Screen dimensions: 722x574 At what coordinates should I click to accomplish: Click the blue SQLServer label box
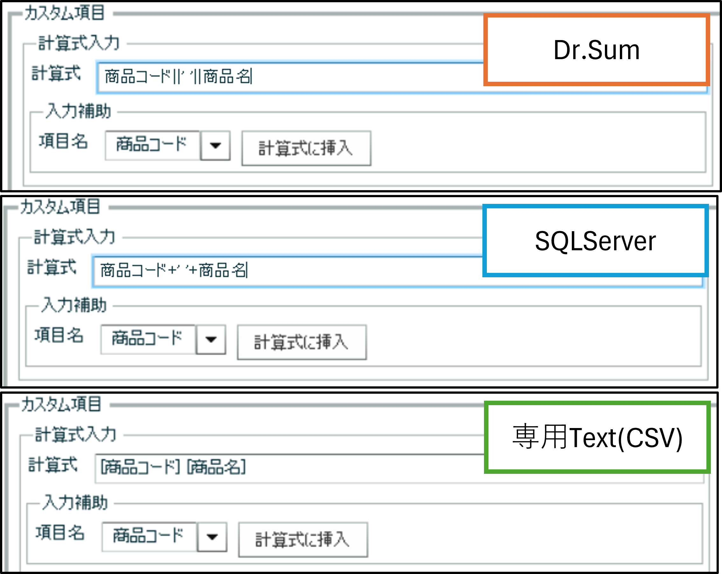[x=595, y=241]
